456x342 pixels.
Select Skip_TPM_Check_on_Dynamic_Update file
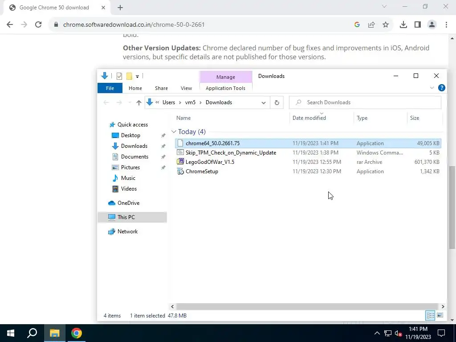(308, 153)
